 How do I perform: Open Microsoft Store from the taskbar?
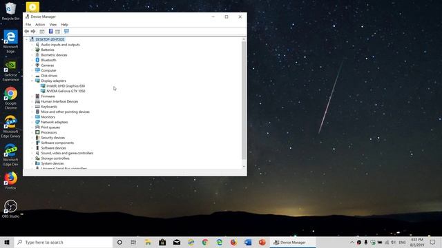[162, 242]
